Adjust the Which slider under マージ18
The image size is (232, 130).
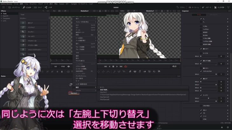(208, 56)
